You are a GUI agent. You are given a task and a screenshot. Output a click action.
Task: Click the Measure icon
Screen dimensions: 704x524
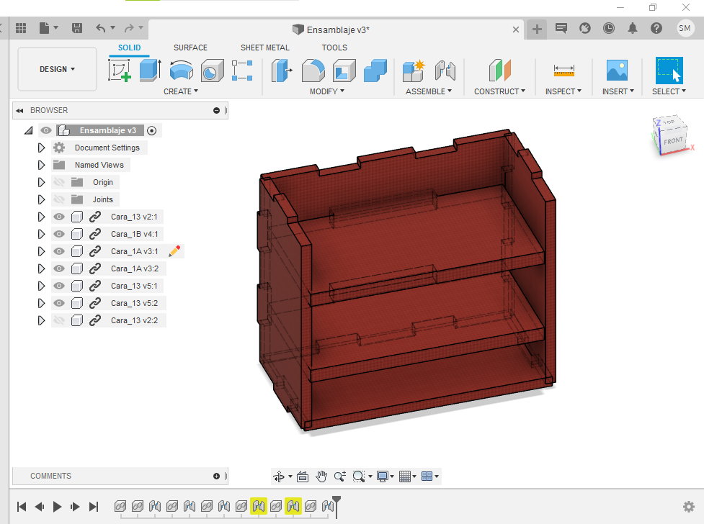click(564, 71)
